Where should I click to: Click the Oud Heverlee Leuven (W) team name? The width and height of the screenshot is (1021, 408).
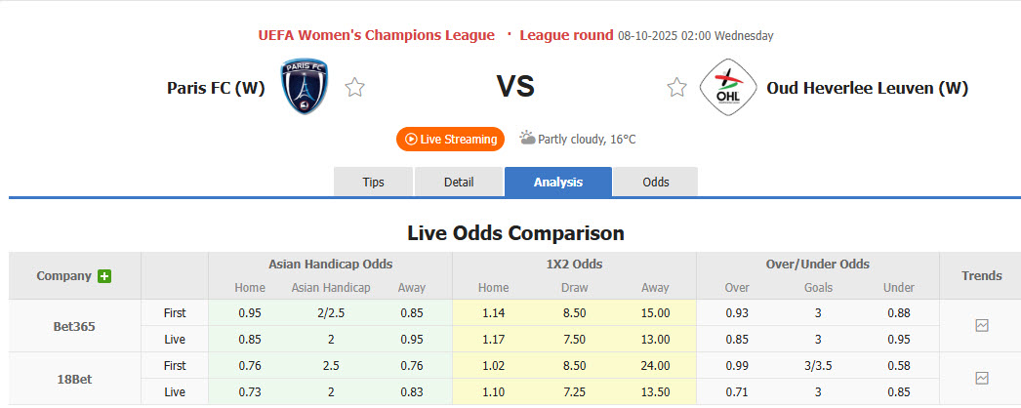(867, 88)
